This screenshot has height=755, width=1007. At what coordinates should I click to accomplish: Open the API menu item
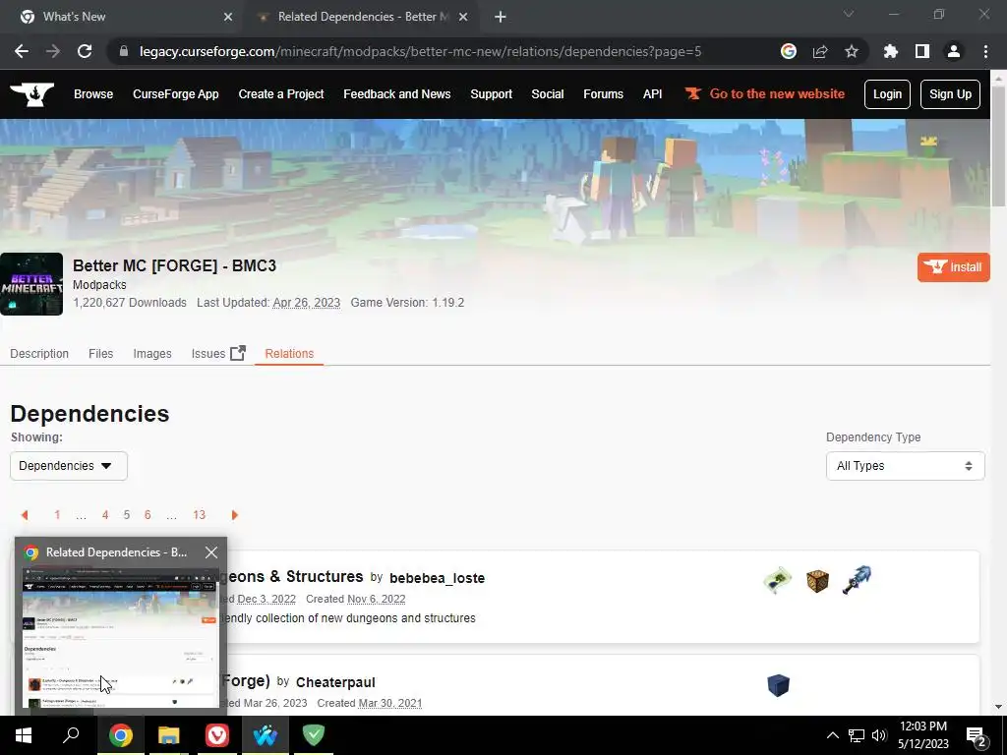point(653,94)
